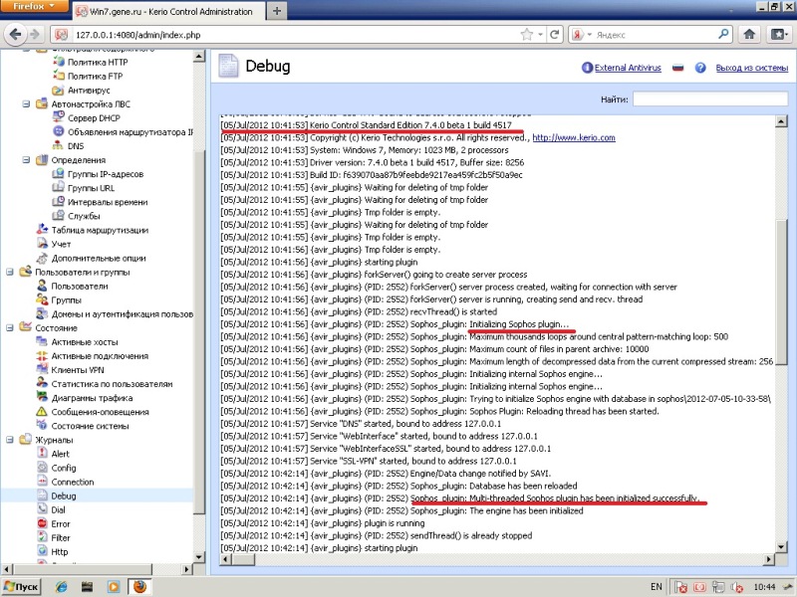This screenshot has height=597, width=797.
Task: Open the Политика FTP tree item
Action: click(95, 77)
